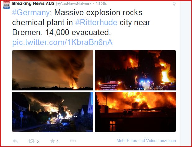
Task: Open the pic.twitter.com/1KbraBn6nA link
Action: pos(62,43)
